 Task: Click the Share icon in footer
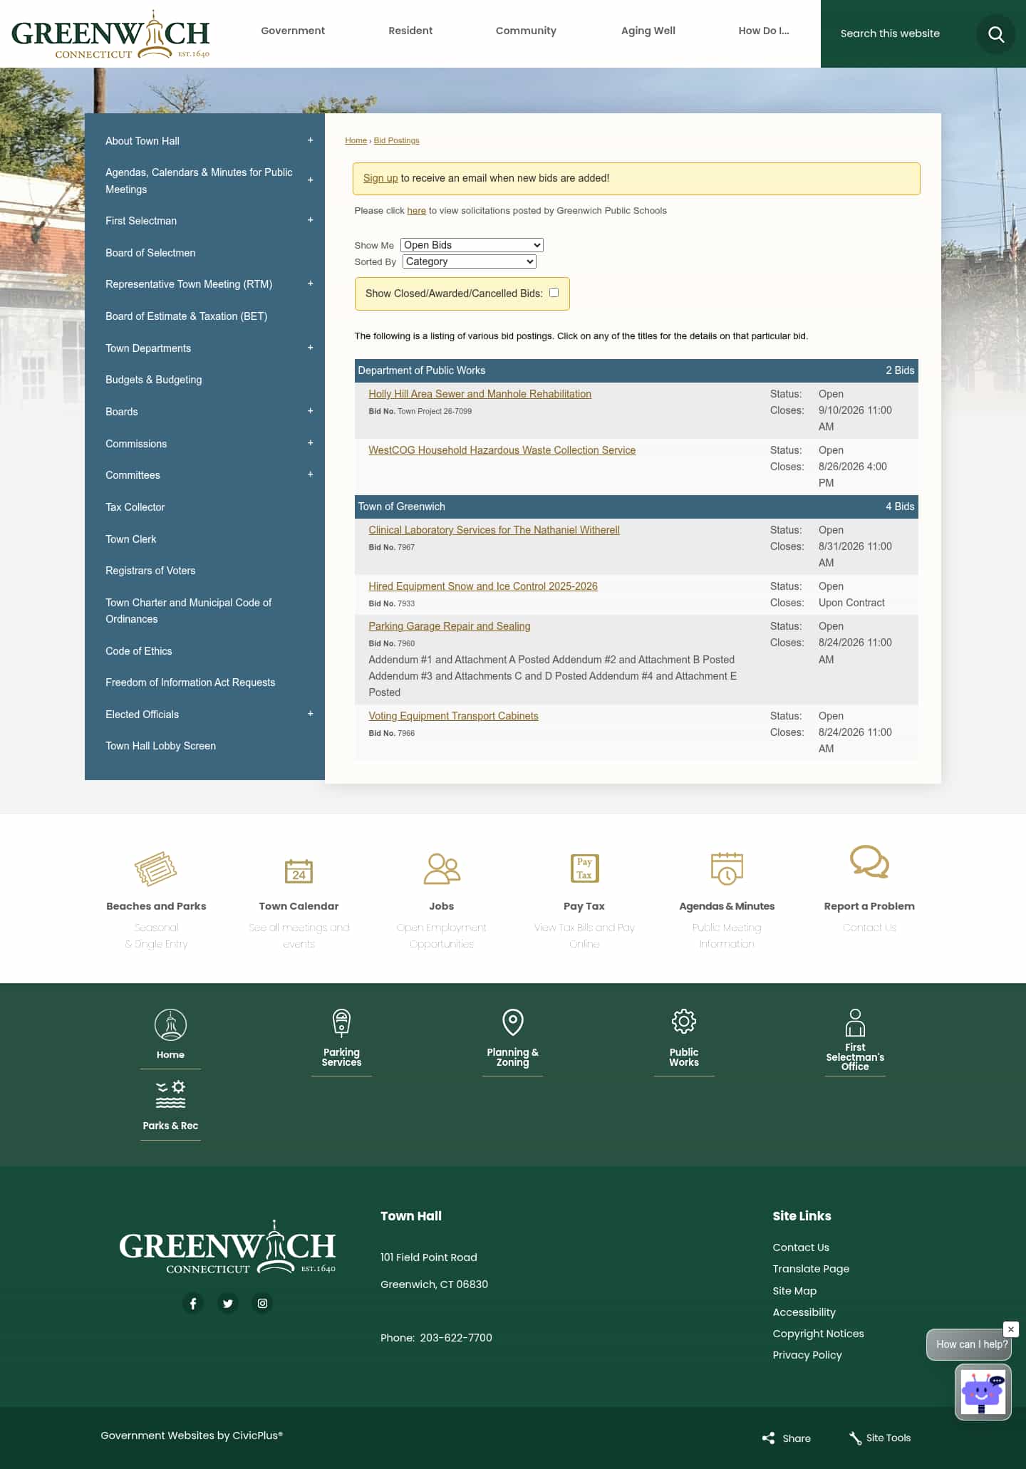pos(768,1438)
